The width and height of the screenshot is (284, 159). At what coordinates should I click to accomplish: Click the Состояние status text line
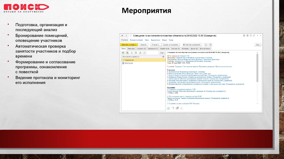[199, 67]
